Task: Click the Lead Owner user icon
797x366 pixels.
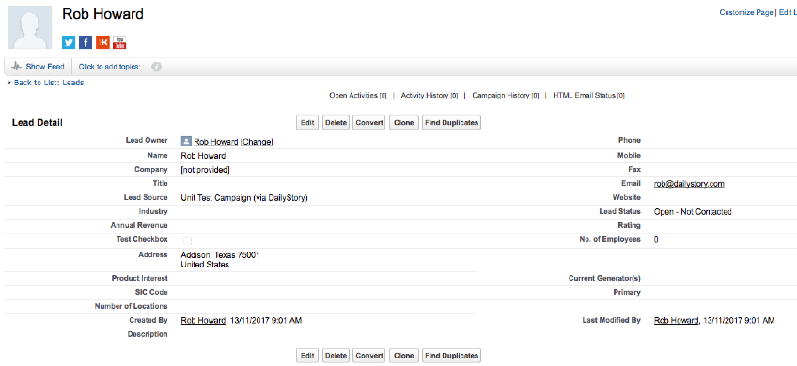Action: 186,141
